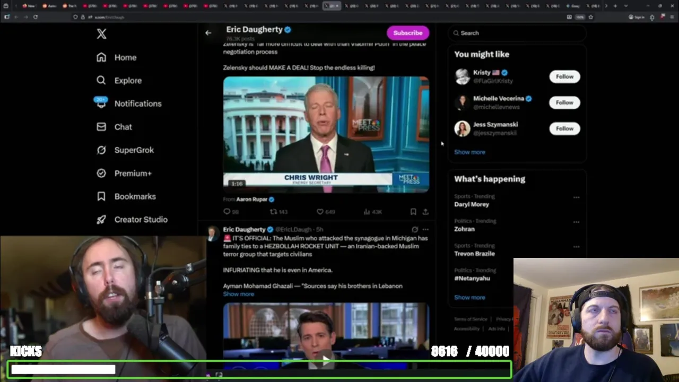Screen dimensions: 679x382
Task: Follow Kristy
Action: click(564, 76)
